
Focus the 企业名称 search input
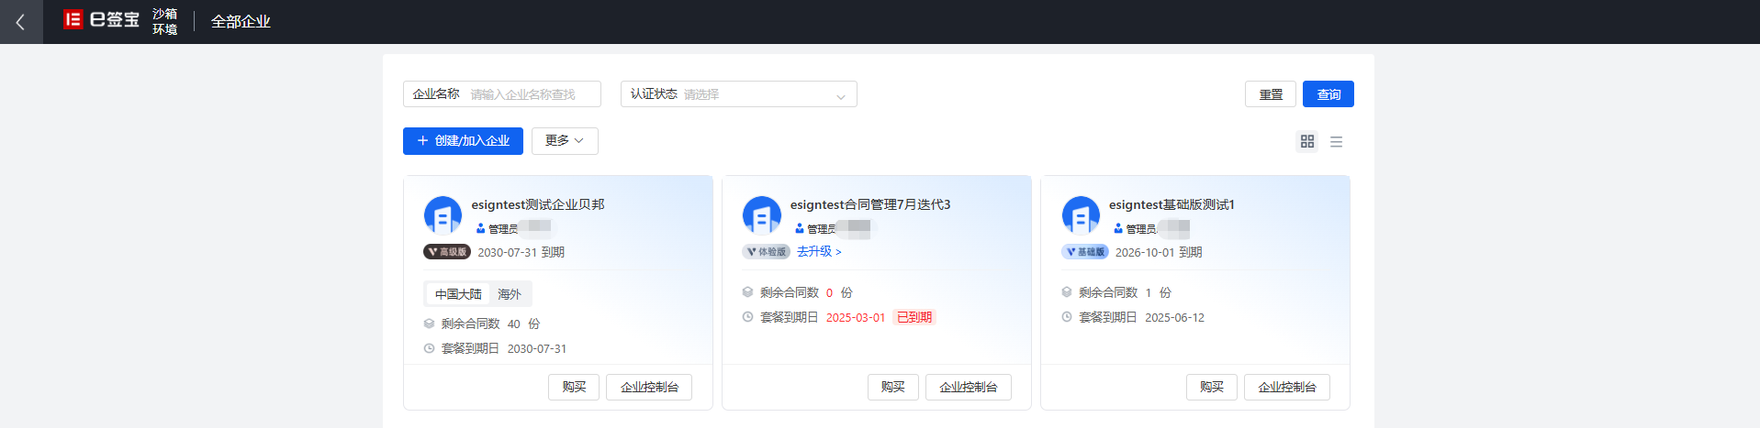pos(502,94)
